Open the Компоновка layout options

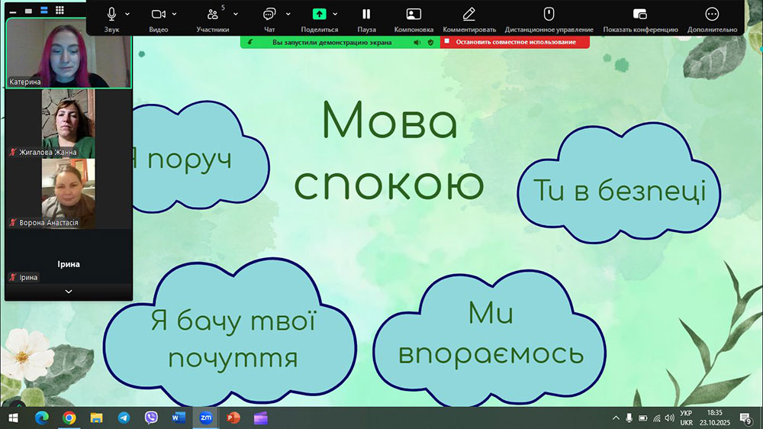point(414,15)
